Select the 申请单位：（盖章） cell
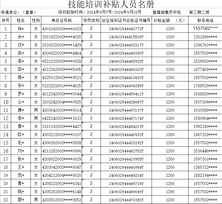This screenshot has width=222, height=204. (x=21, y=12)
